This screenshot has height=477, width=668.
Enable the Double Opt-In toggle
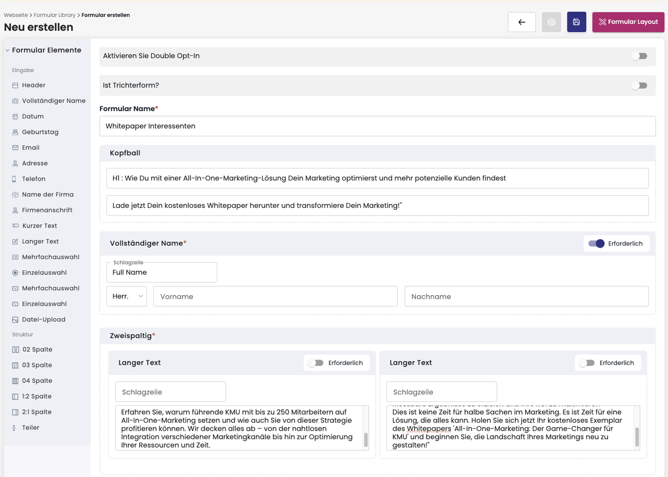point(639,56)
